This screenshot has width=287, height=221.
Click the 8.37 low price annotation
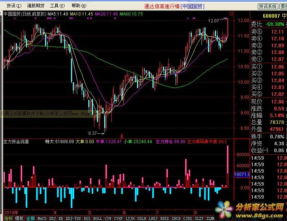pos(92,133)
